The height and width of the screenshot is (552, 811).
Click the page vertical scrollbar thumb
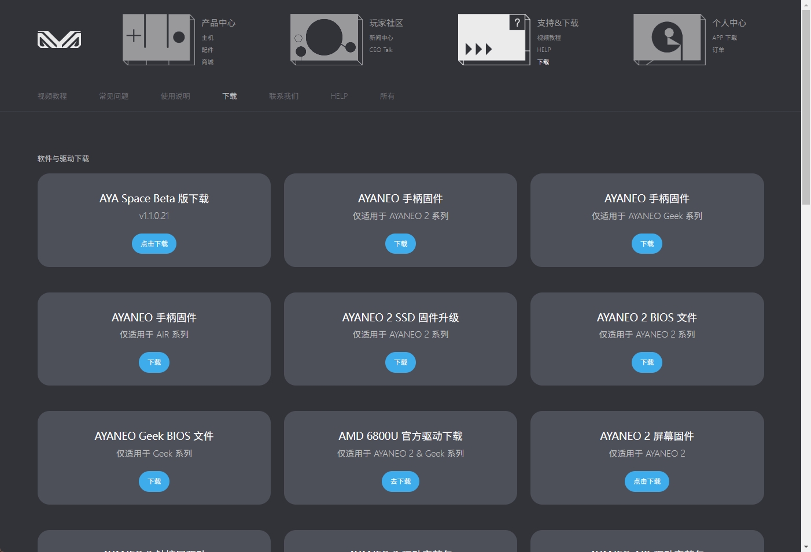pos(806,107)
